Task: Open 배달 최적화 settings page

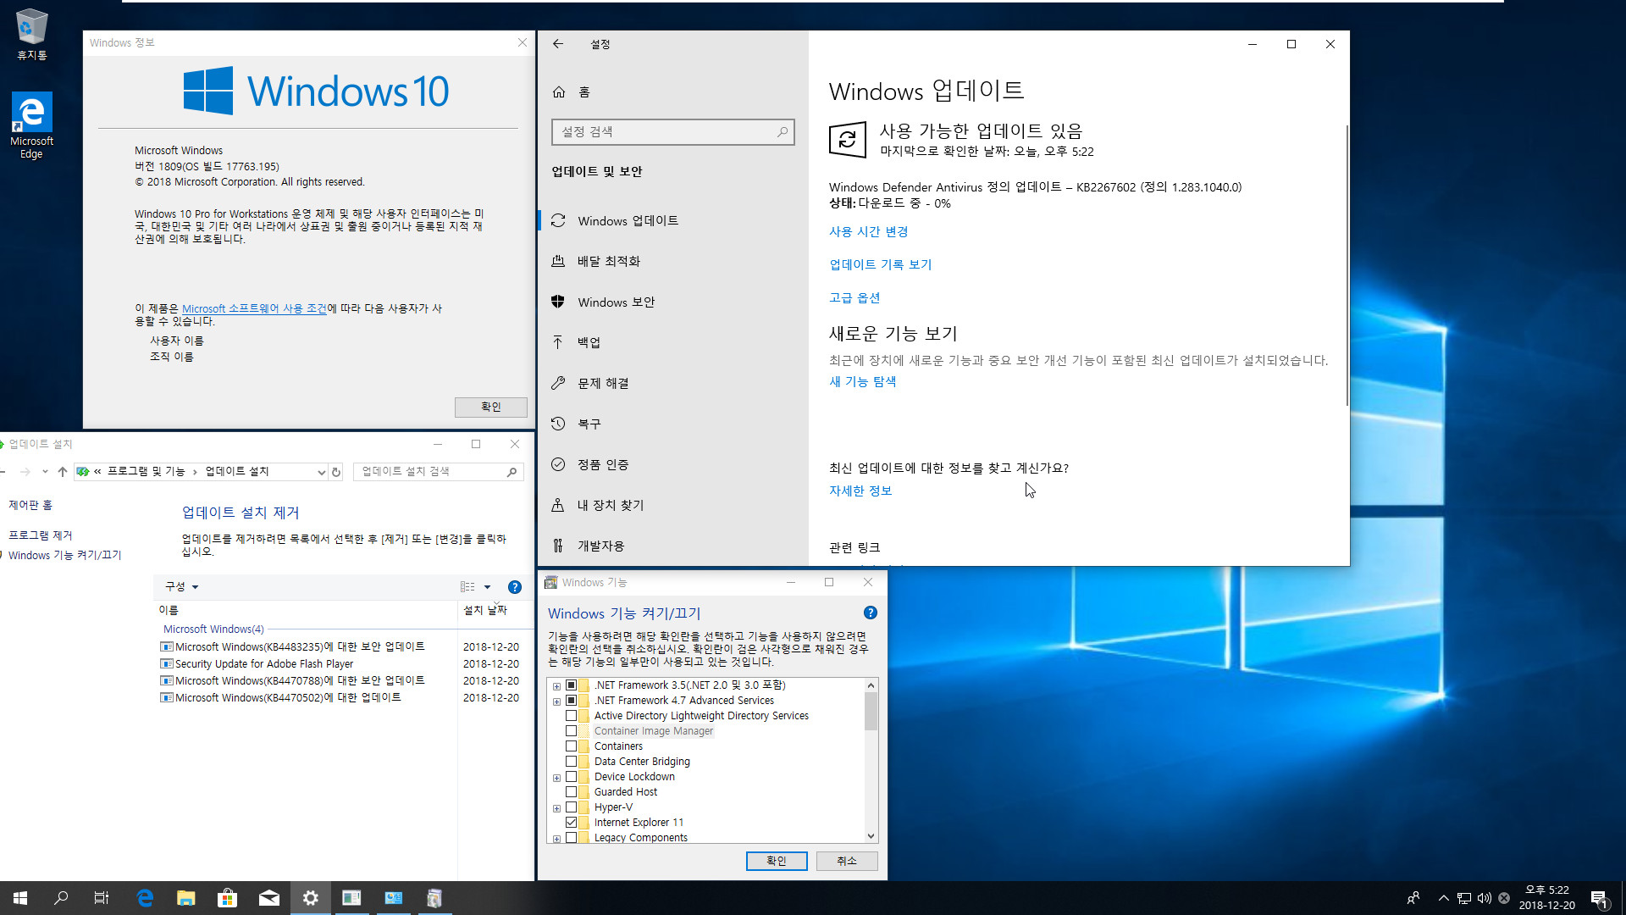Action: pos(672,262)
